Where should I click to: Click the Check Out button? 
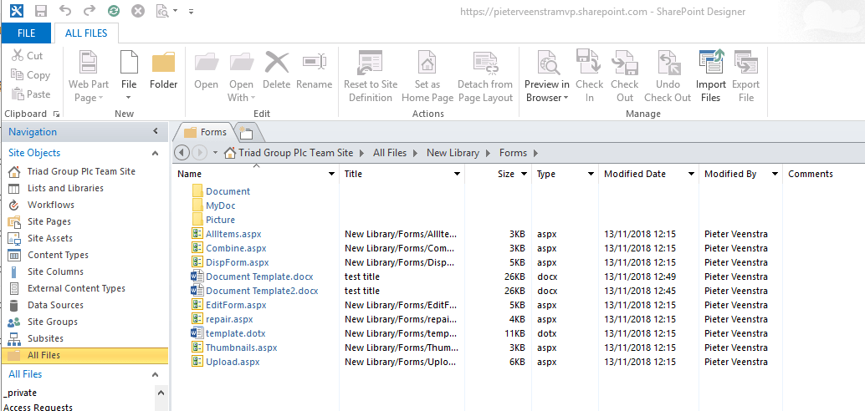[x=624, y=76]
